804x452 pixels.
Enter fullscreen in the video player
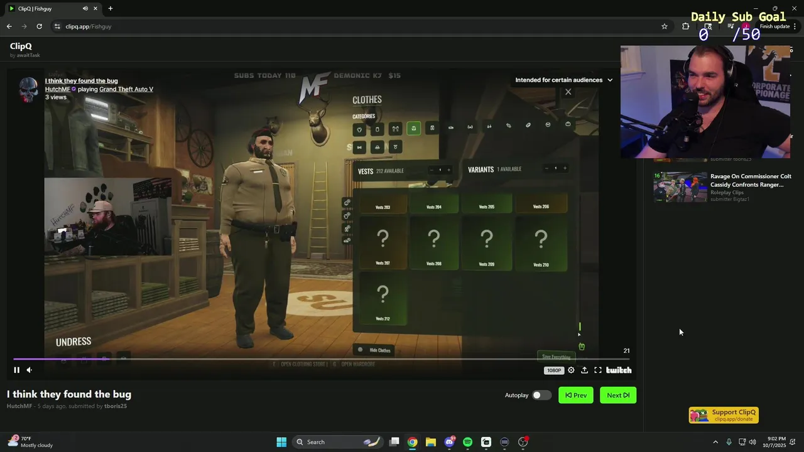click(x=598, y=370)
